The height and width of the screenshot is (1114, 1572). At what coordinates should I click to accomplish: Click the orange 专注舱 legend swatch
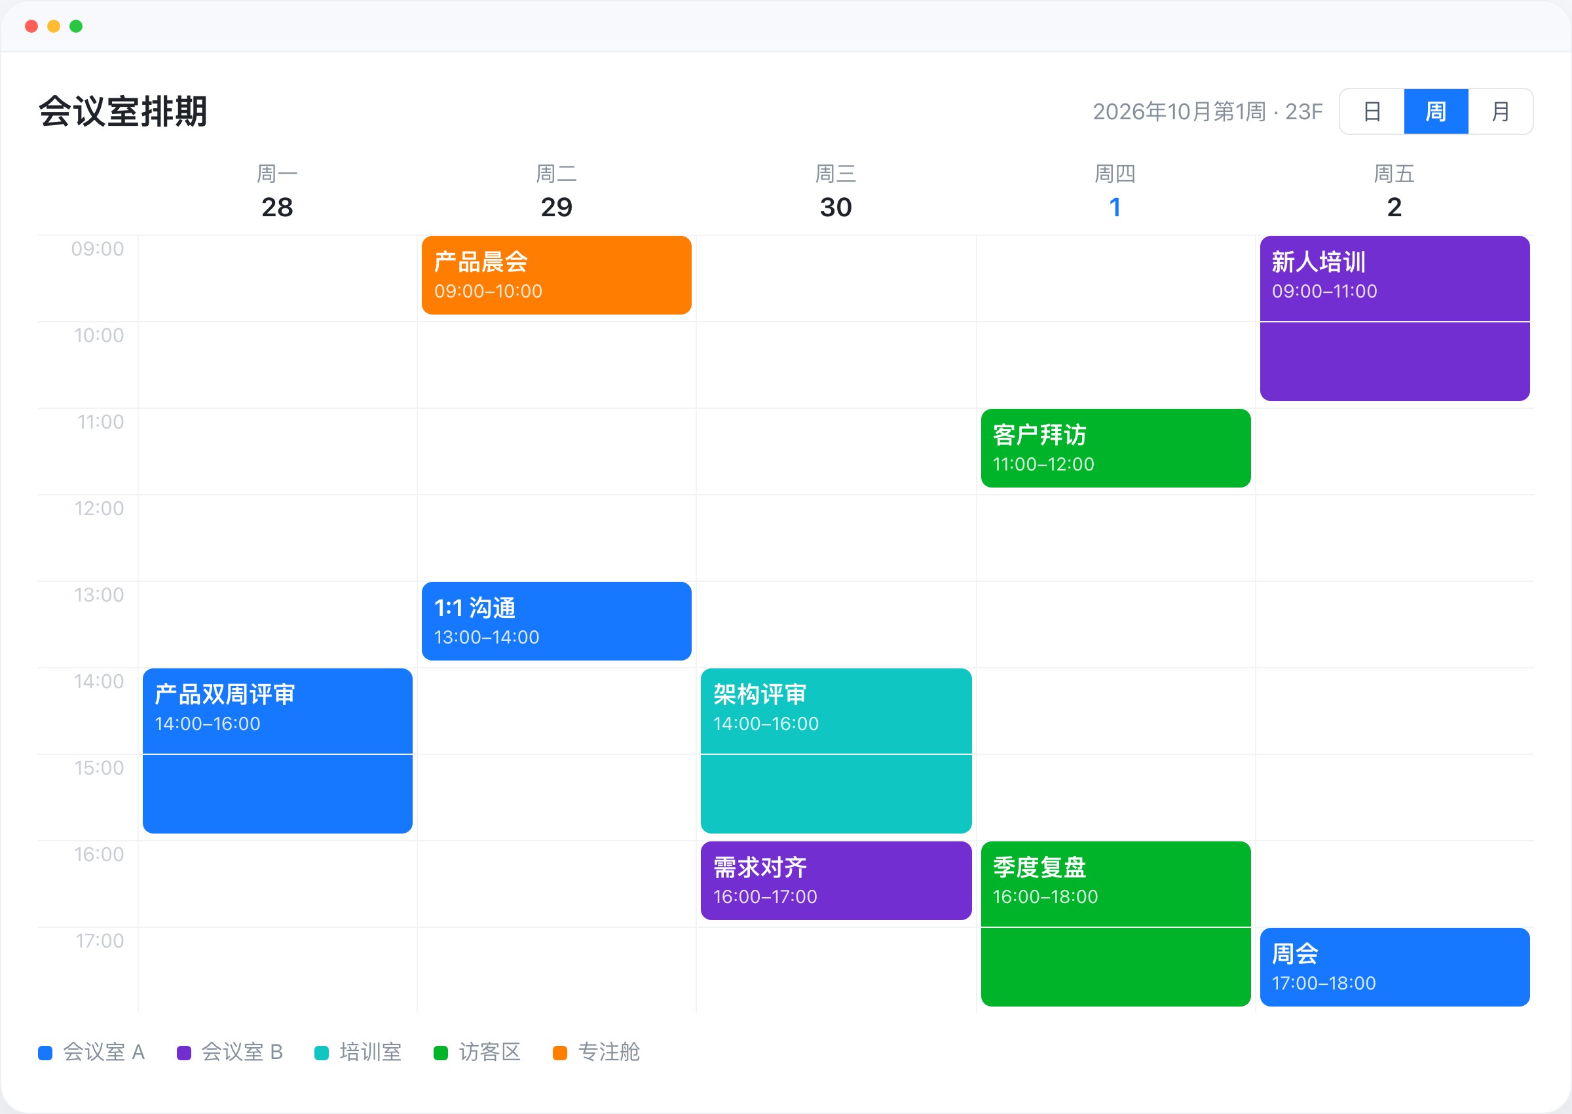(560, 1052)
